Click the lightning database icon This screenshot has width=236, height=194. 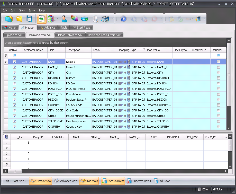coord(198,19)
